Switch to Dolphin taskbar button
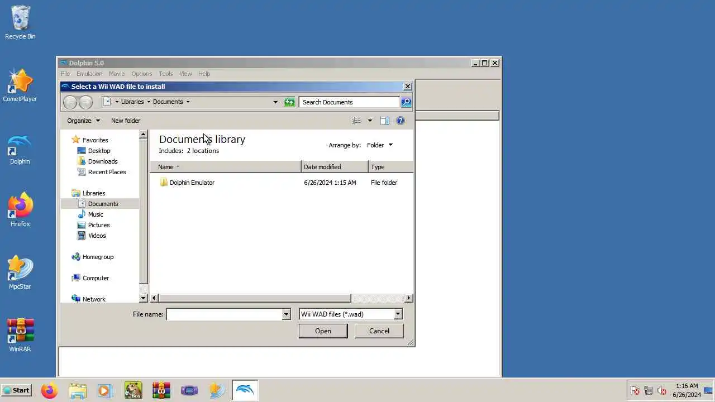The image size is (715, 402). coord(245,390)
